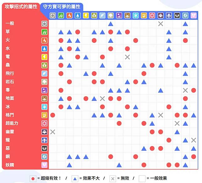This screenshot has height=183, width=202.
Task: Select the icon beside the 惡 attack row label
Action: (44, 148)
